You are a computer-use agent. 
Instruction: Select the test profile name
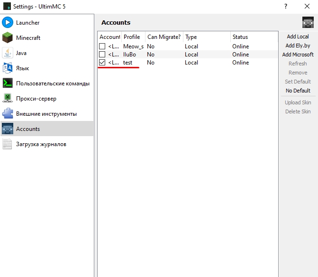coord(127,63)
